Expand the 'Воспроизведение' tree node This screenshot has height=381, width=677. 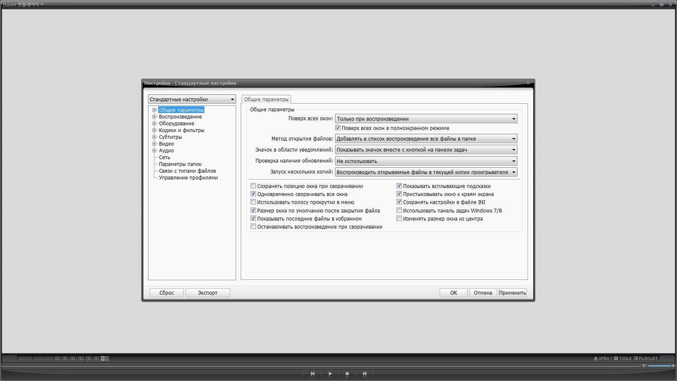[x=154, y=117]
